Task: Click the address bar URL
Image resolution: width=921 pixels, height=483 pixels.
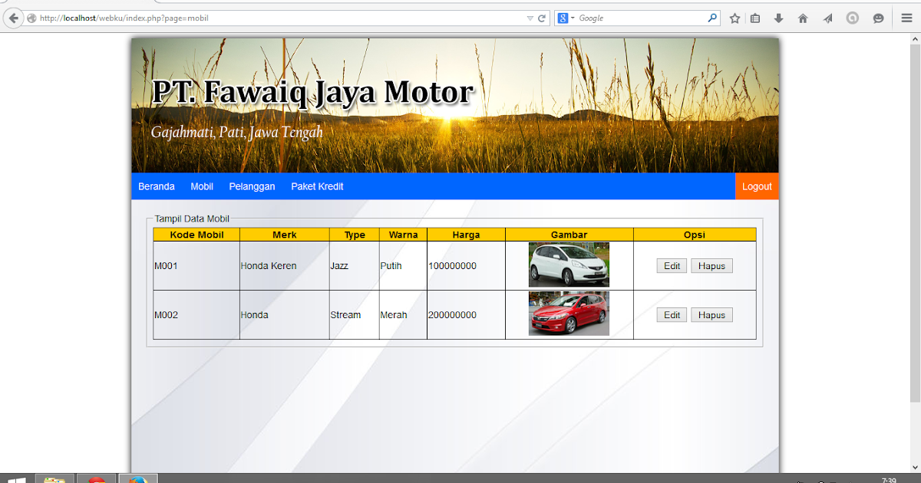Action: [x=124, y=18]
